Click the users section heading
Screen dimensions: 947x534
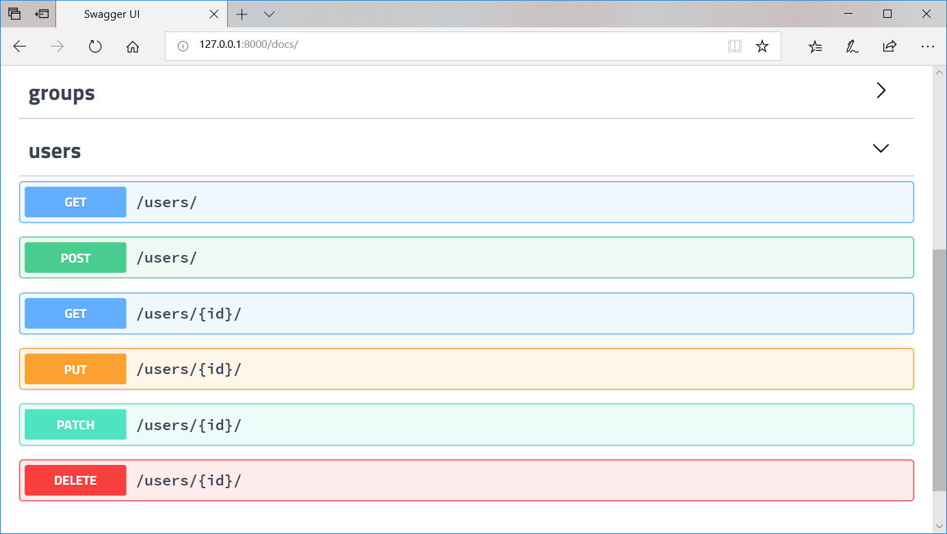tap(55, 151)
